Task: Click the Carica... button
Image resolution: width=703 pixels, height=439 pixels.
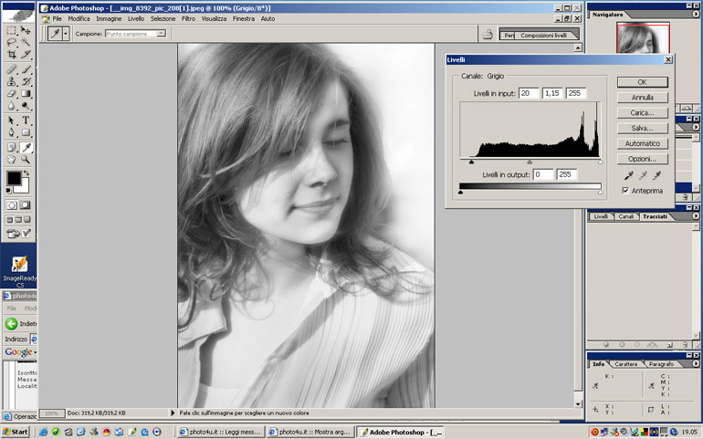Action: (643, 112)
